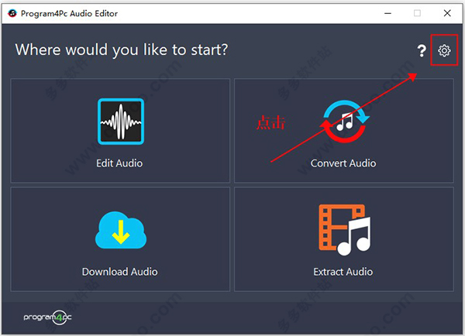Click the Convert Audio circular arrows icon
This screenshot has width=465, height=336.
click(x=345, y=122)
